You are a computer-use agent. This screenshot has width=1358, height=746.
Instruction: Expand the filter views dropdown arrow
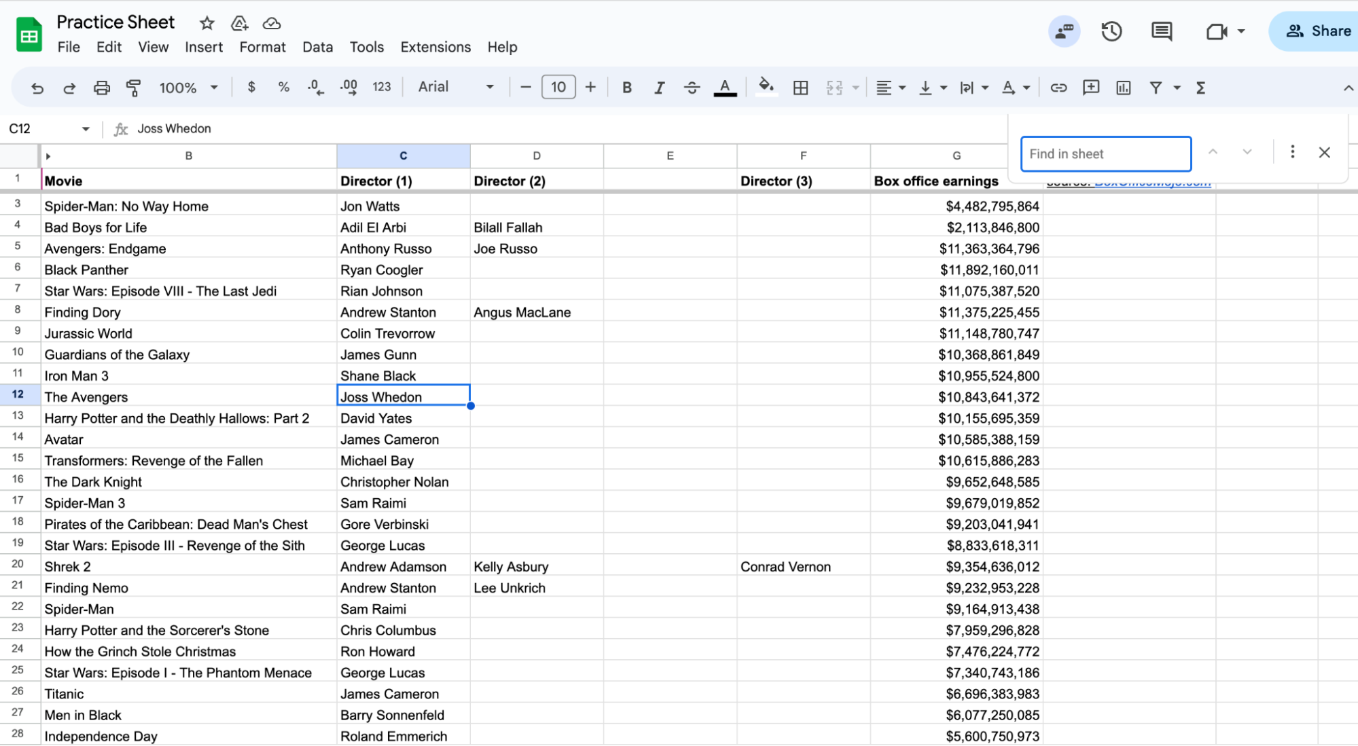pyautogui.click(x=1177, y=88)
